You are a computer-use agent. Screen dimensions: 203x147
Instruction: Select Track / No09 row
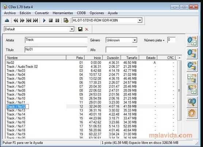click(91, 95)
